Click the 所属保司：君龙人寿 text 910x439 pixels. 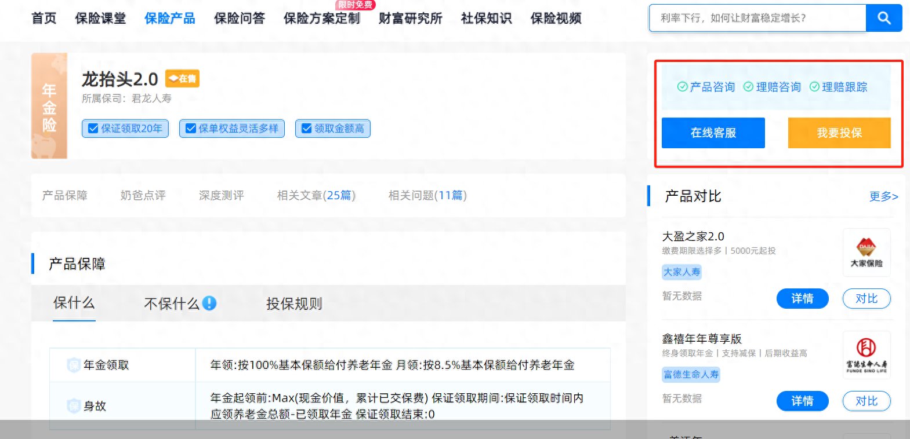click(126, 98)
